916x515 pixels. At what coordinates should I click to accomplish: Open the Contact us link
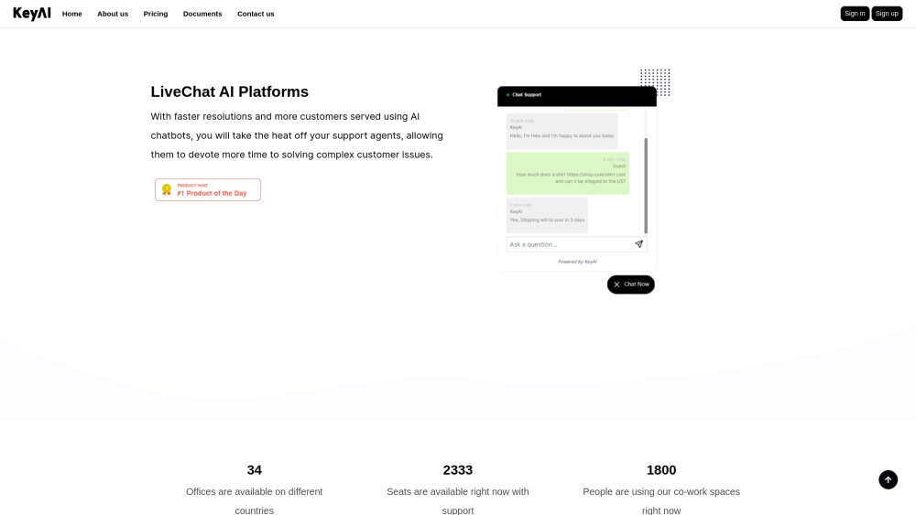point(256,14)
